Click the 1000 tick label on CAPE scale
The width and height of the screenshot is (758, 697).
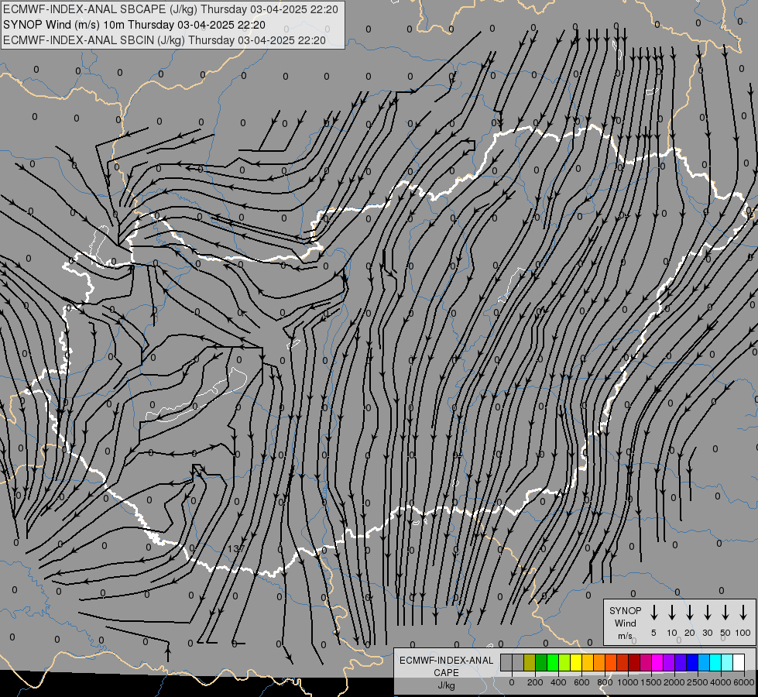click(628, 682)
